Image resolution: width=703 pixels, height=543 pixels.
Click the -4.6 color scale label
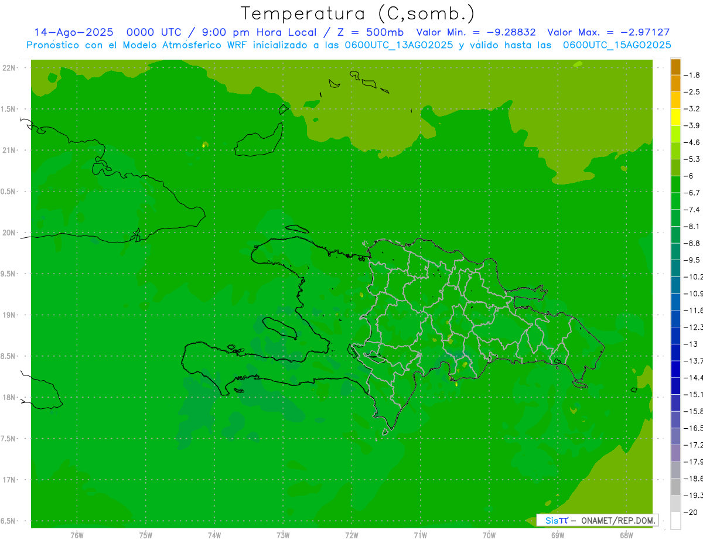692,142
